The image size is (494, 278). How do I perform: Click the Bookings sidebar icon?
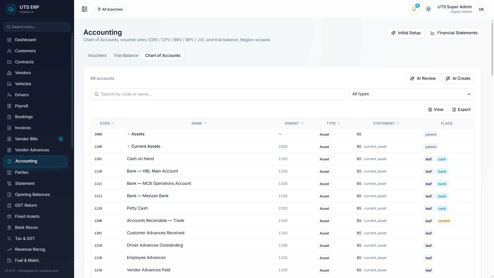coord(9,117)
